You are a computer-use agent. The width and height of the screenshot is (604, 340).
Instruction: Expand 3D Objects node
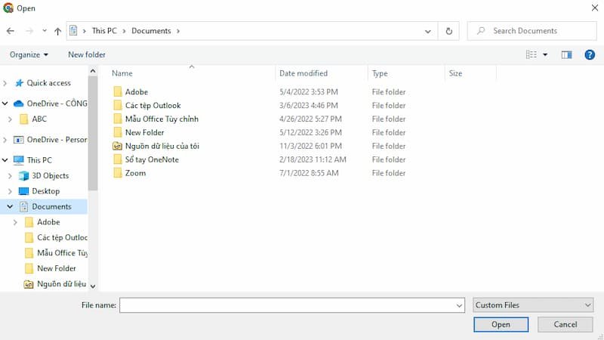pos(10,176)
